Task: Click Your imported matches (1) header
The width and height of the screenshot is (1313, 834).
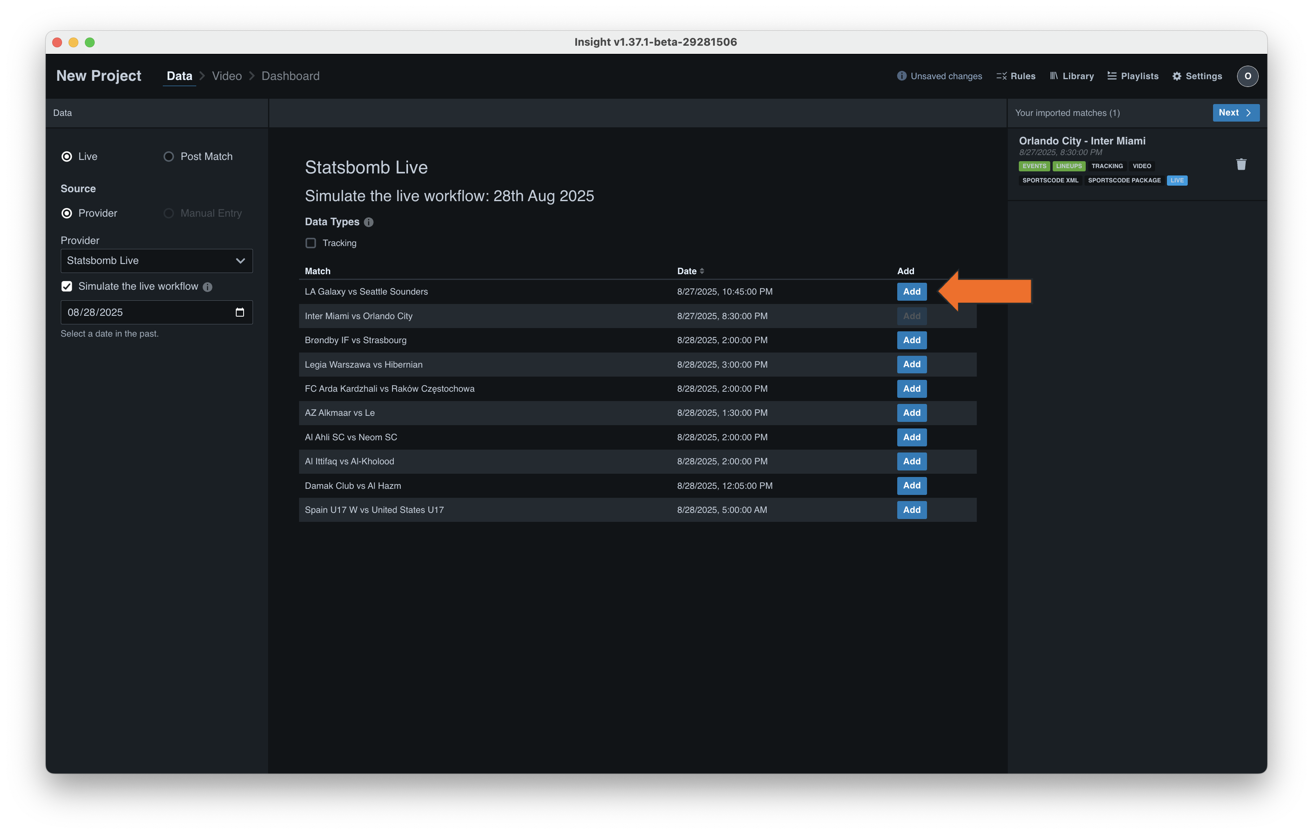Action: point(1067,113)
